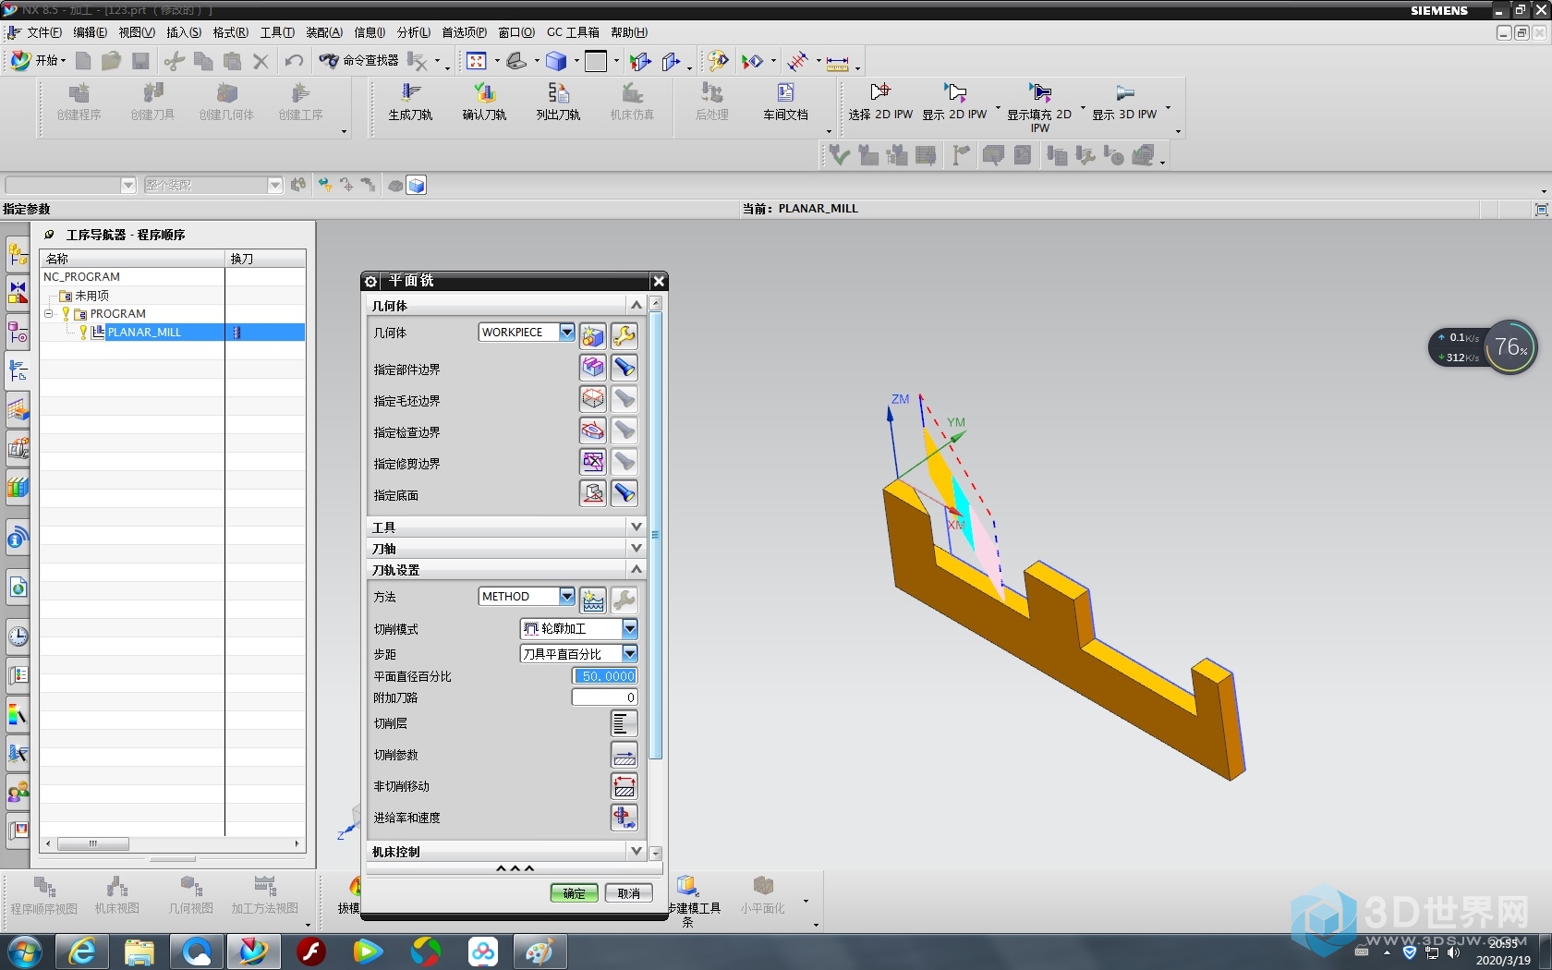The image size is (1552, 970).
Task: Collapse the 刀轨设置 section
Action: pyautogui.click(x=636, y=569)
